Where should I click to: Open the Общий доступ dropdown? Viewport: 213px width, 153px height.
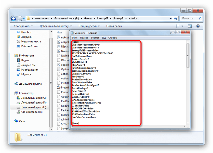click(x=89, y=26)
